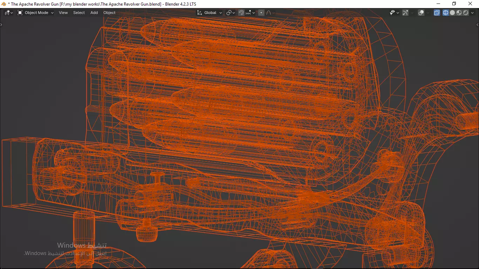Open the viewport shading options dropdown
This screenshot has width=479, height=269.
[x=472, y=13]
